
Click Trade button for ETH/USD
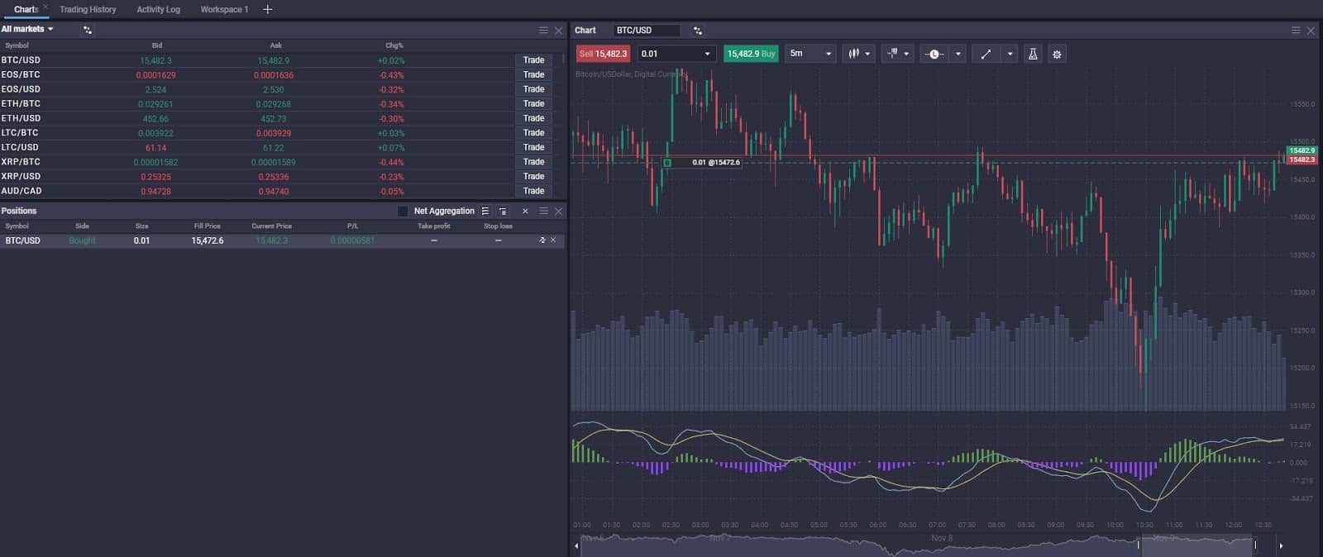[533, 118]
